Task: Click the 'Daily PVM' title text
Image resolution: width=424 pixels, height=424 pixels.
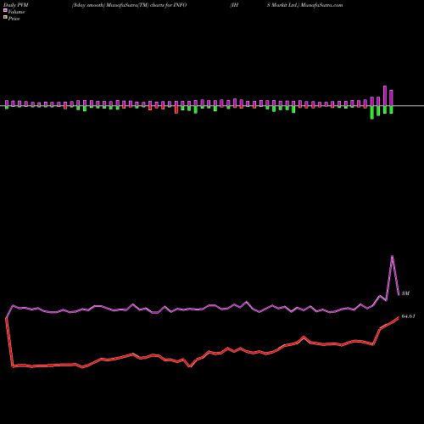Action: point(16,5)
